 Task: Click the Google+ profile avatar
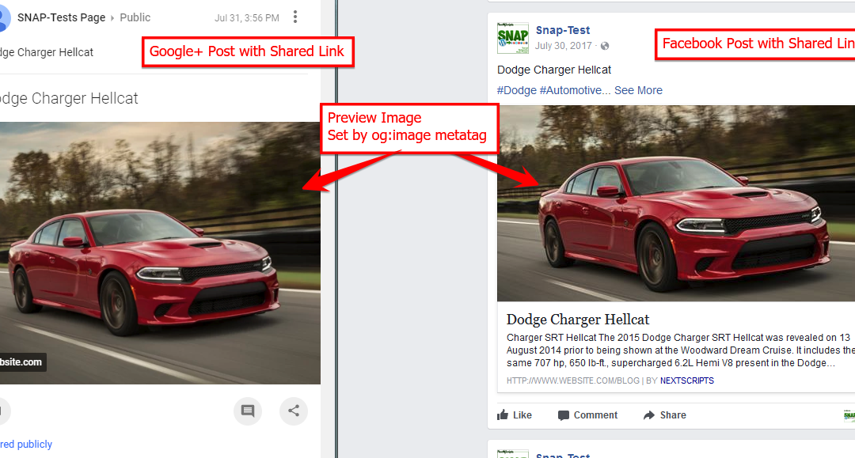click(5, 17)
